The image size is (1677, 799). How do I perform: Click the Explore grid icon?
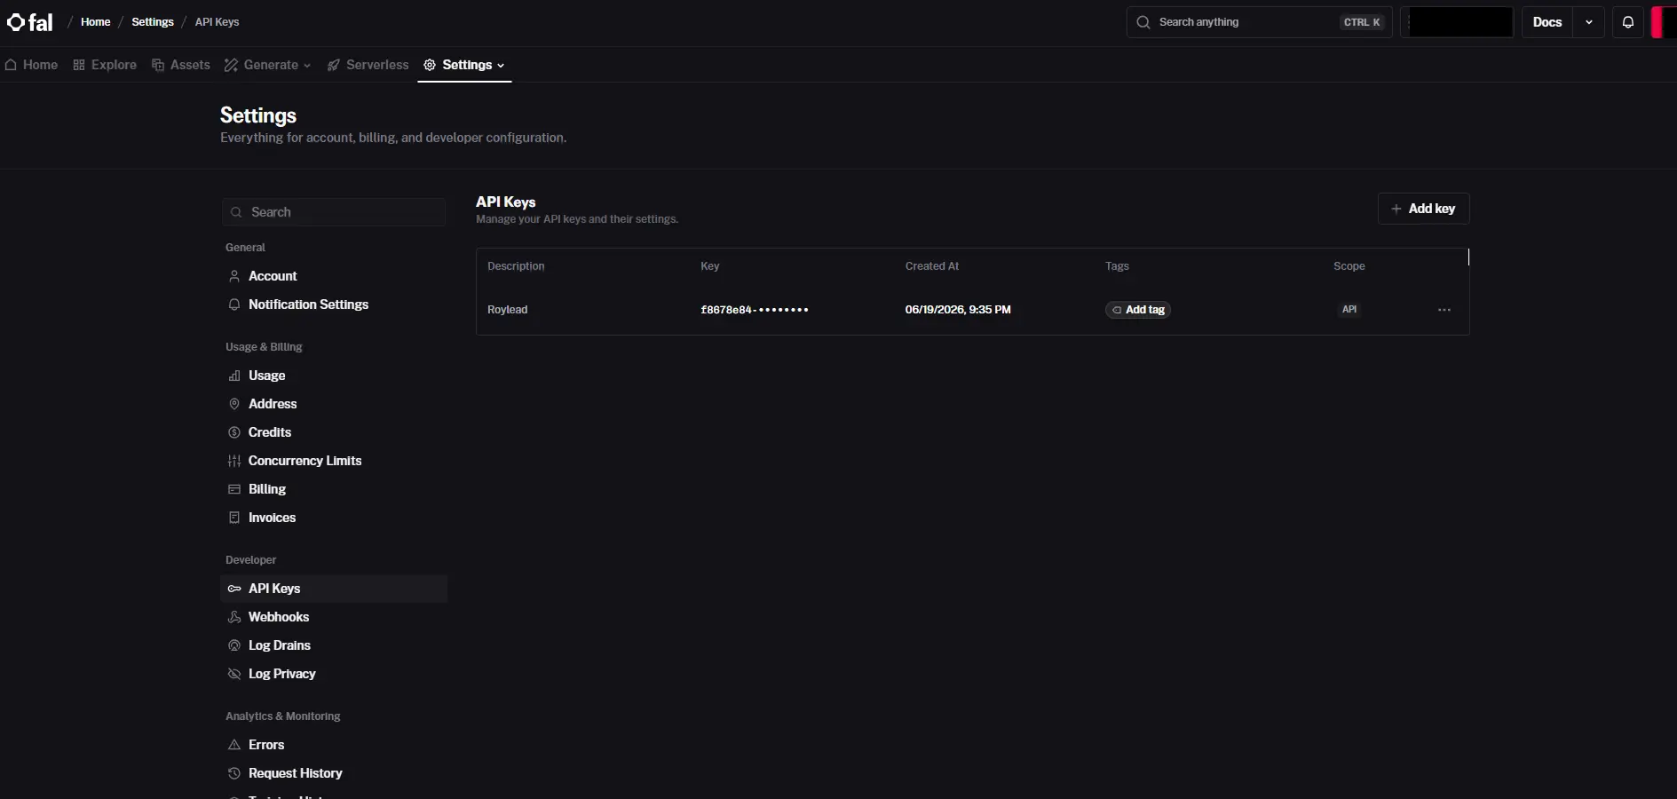click(x=79, y=65)
